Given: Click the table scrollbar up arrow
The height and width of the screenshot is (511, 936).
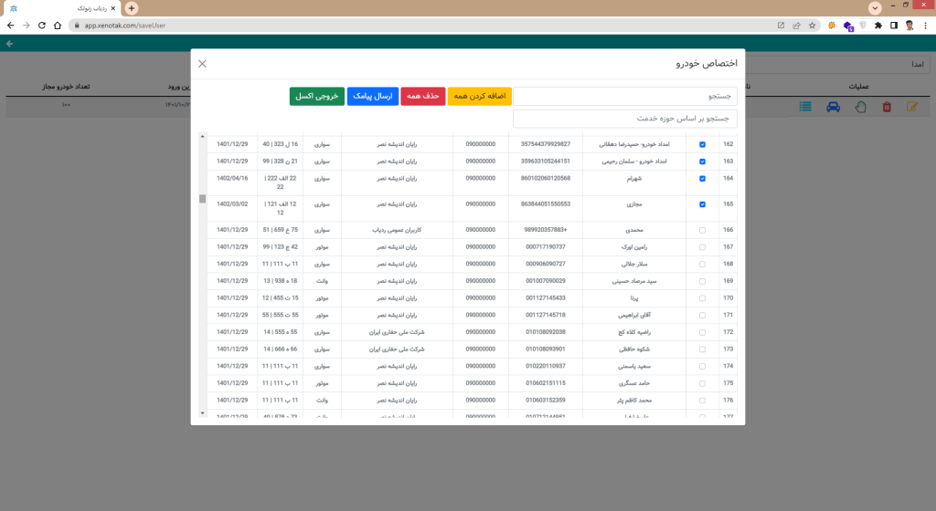Looking at the screenshot, I should pyautogui.click(x=202, y=136).
